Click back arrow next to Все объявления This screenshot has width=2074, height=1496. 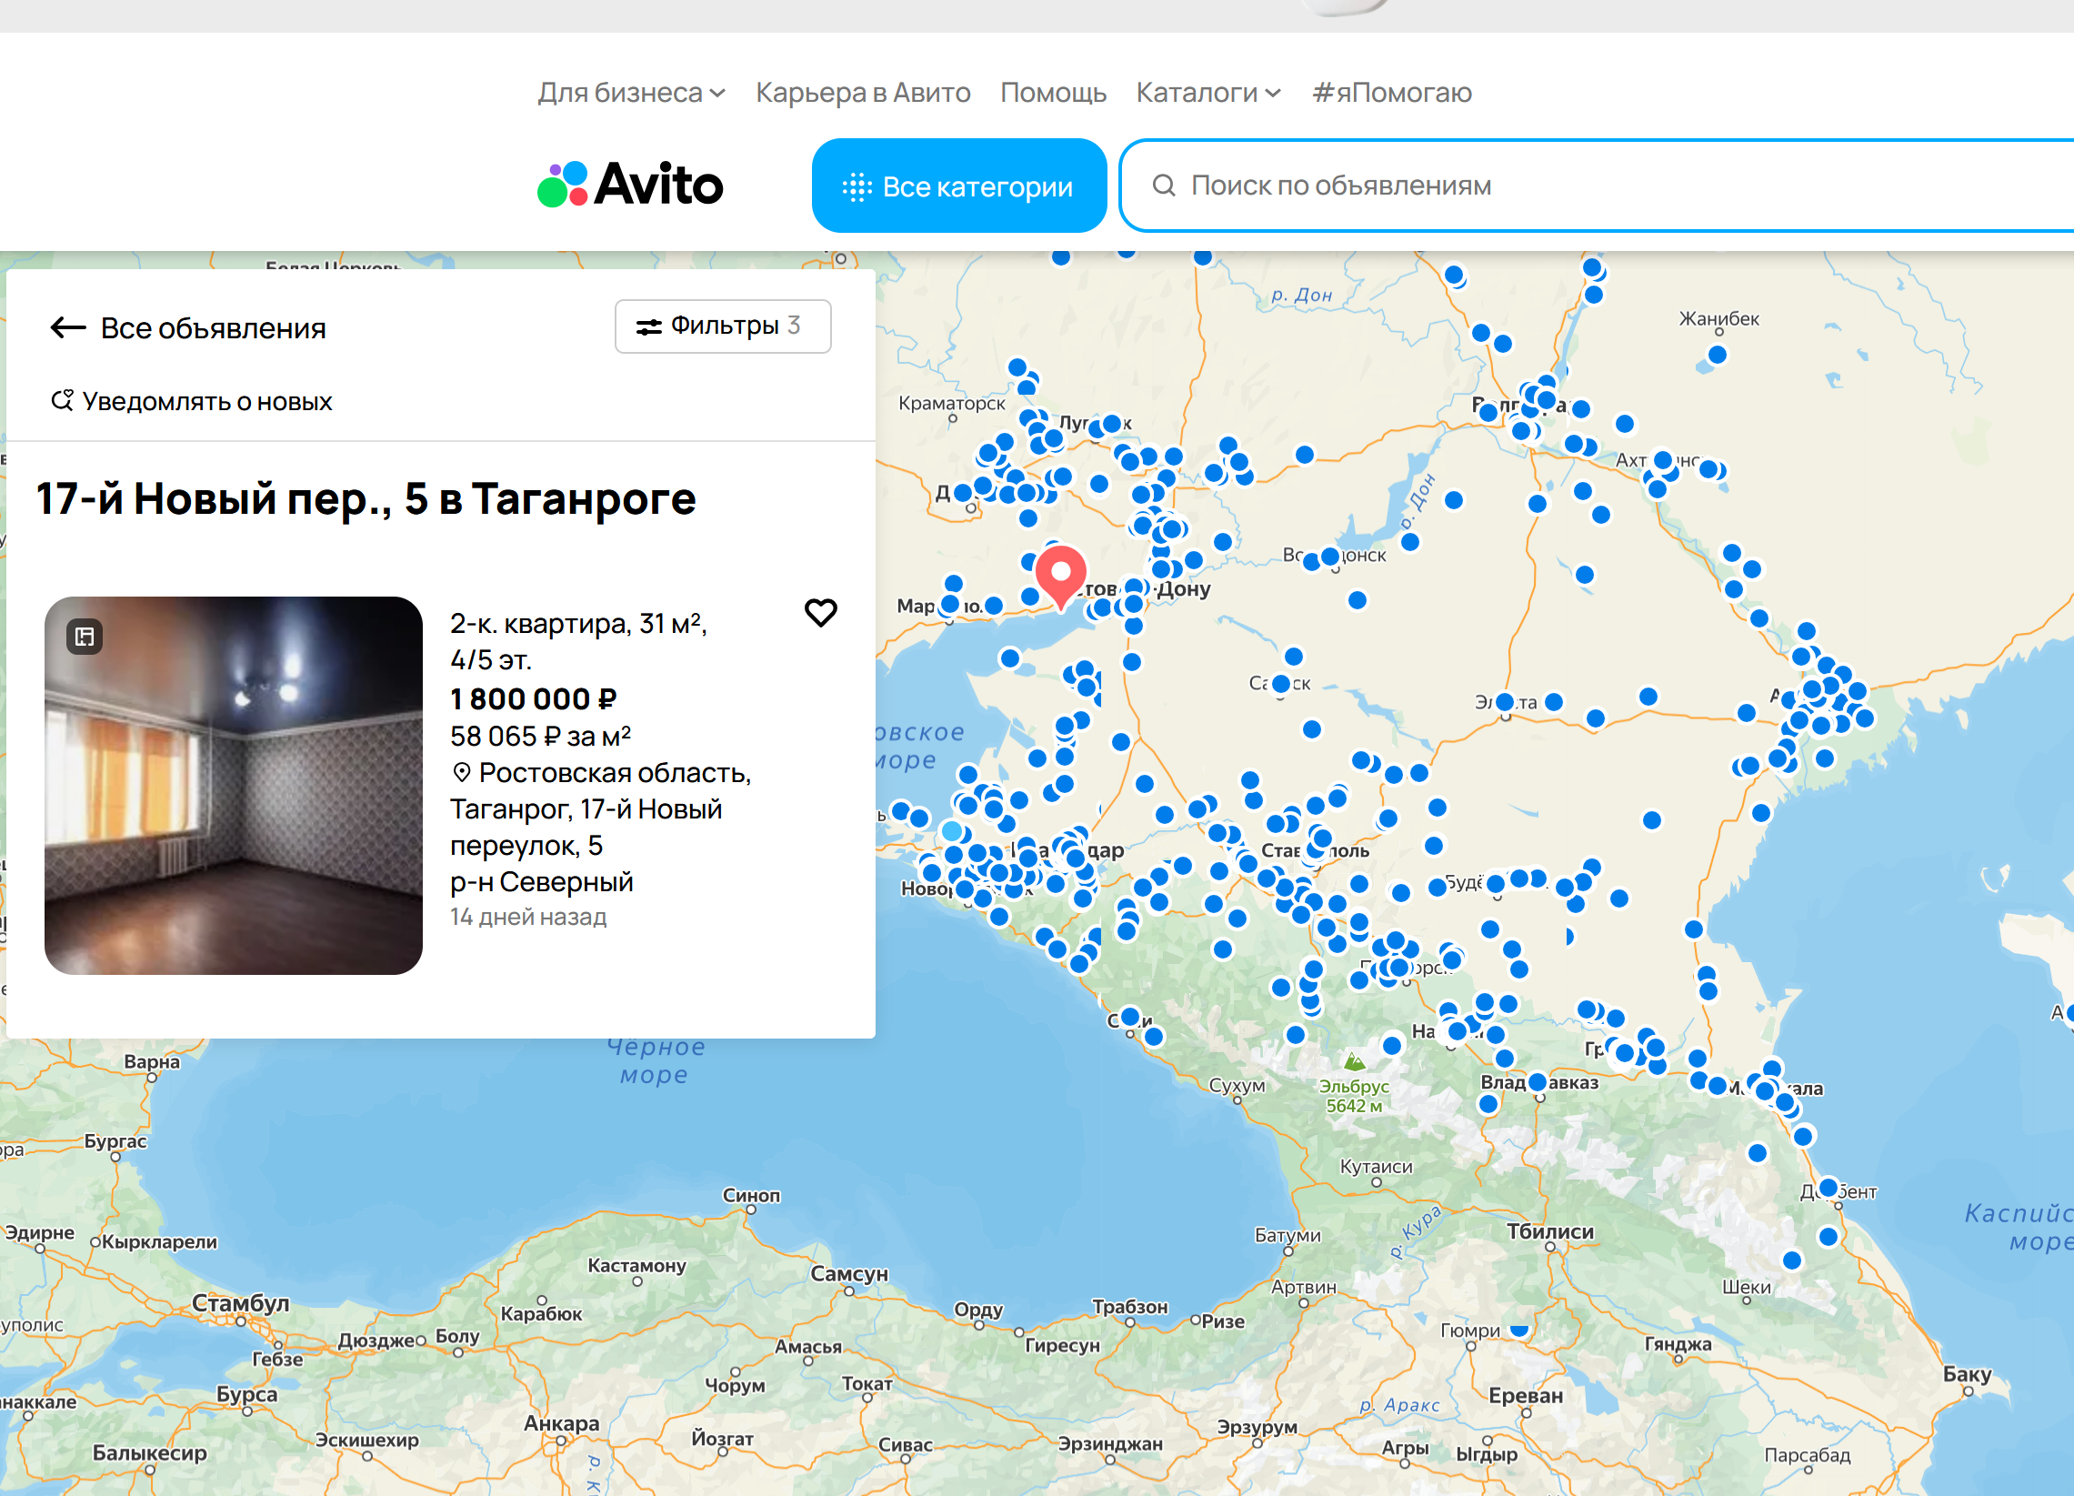(67, 327)
